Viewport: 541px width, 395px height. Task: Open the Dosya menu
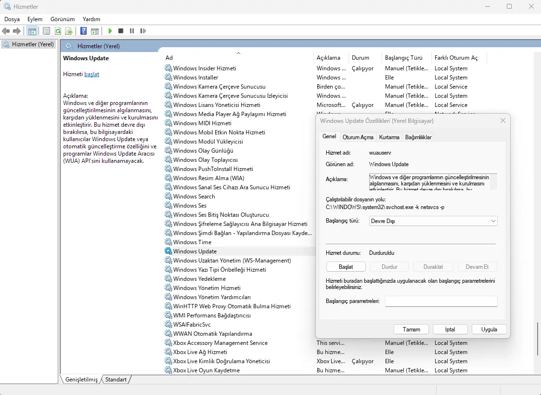(12, 19)
